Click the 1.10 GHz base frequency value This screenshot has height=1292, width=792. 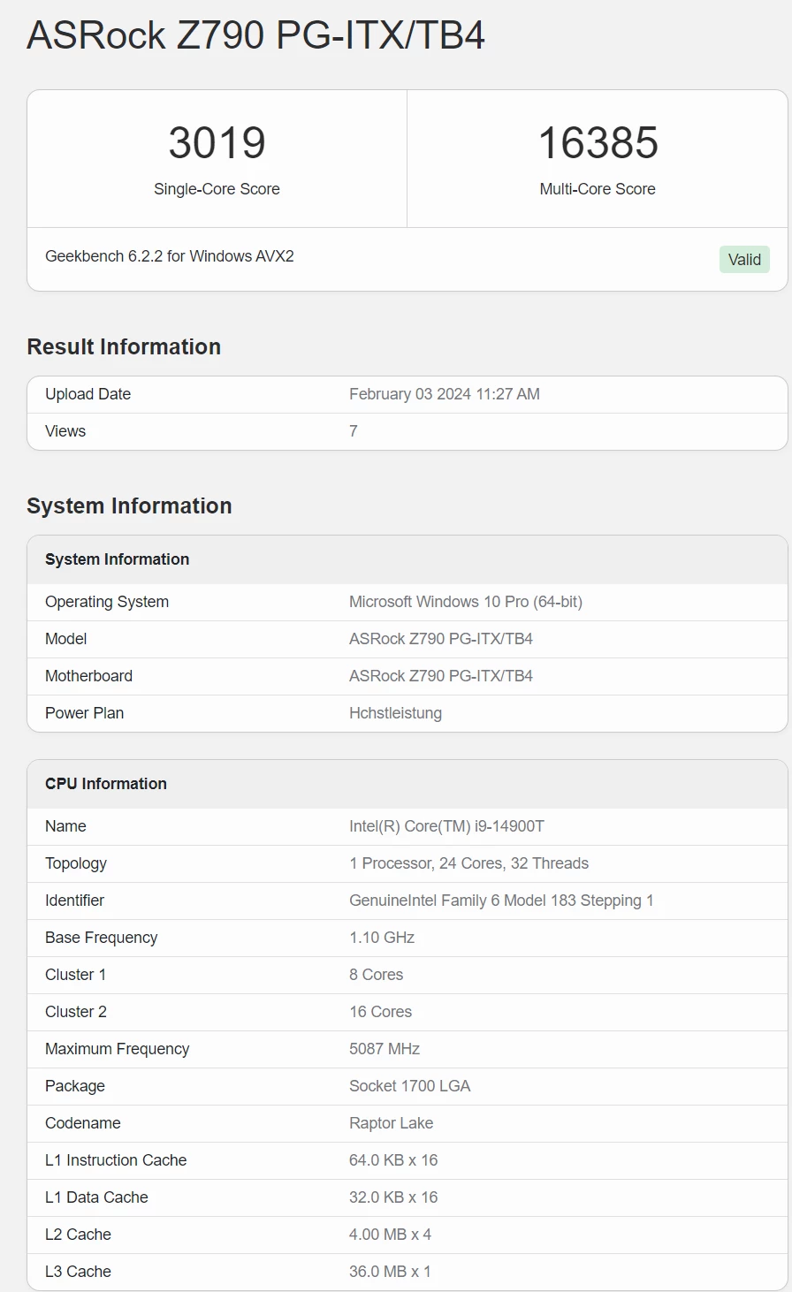click(382, 938)
